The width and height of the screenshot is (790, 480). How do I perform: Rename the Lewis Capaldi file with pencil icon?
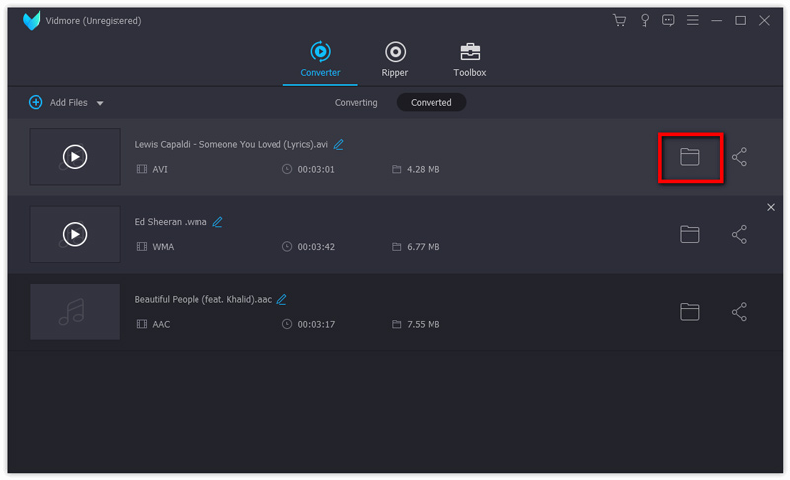coord(339,144)
